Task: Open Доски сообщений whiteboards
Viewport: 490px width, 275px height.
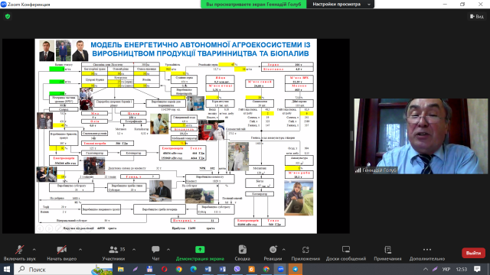Action: click(346, 253)
